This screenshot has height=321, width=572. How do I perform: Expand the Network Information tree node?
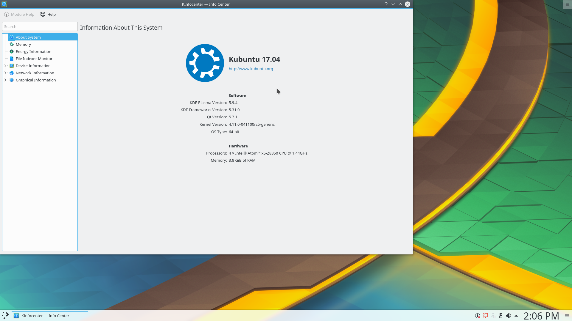pyautogui.click(x=5, y=73)
